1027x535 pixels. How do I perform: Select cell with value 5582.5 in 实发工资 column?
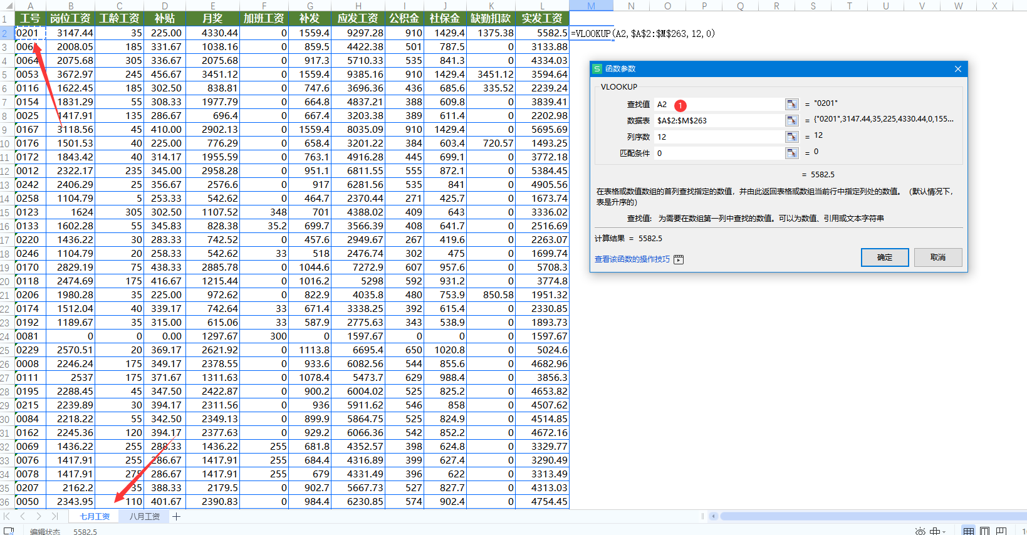542,33
